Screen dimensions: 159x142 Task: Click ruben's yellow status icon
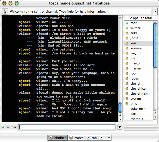pos(127,78)
